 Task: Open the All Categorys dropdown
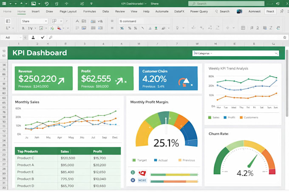click(236, 53)
